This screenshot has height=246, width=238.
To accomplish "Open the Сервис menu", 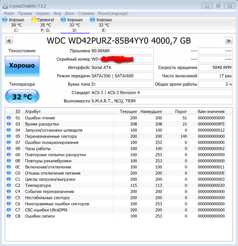I will (43, 13).
